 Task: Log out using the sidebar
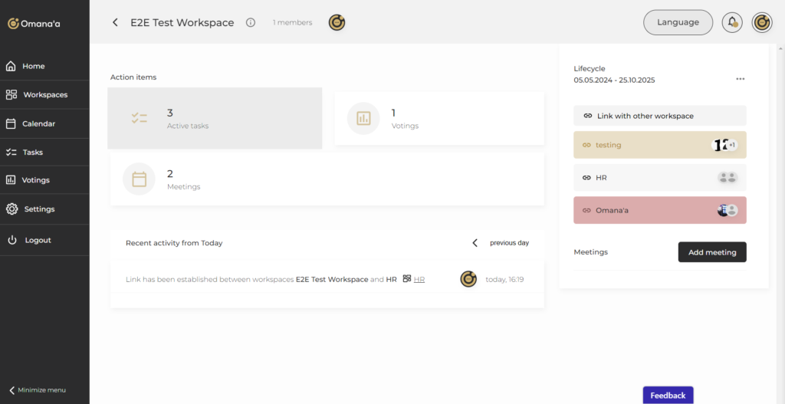coord(38,240)
